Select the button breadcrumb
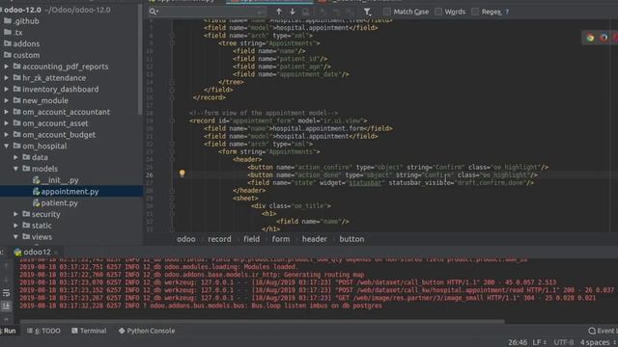 pyautogui.click(x=351, y=239)
